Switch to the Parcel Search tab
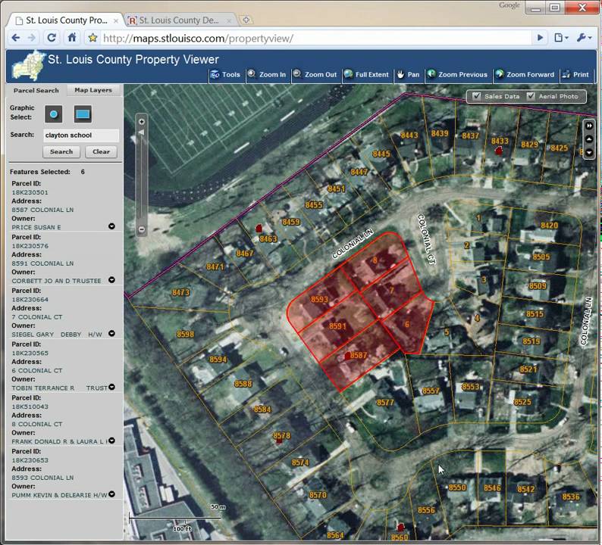The width and height of the screenshot is (602, 545). click(x=36, y=90)
